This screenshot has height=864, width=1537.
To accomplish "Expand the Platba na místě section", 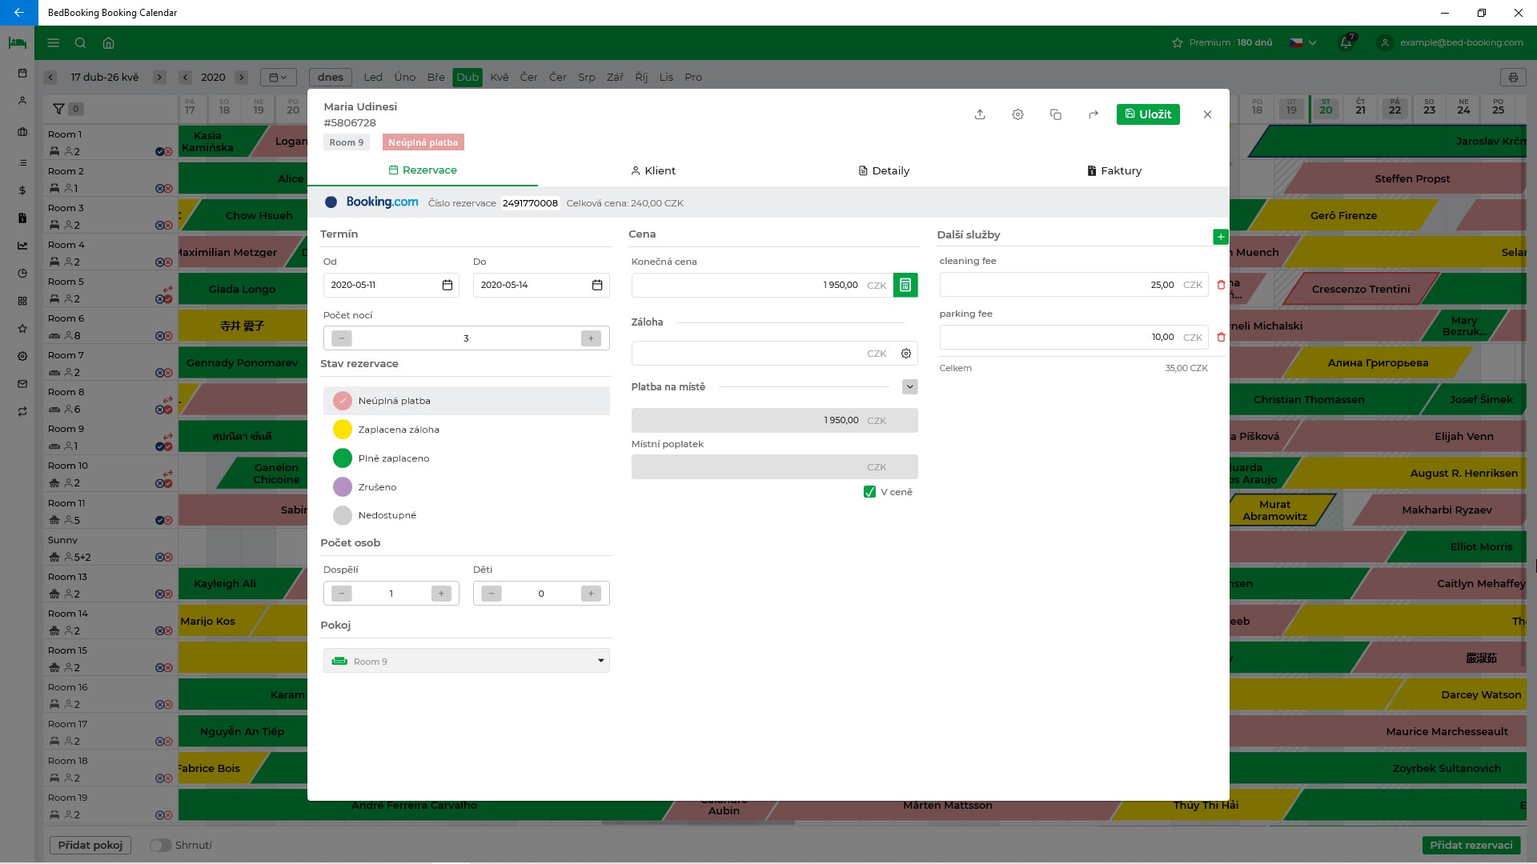I will (x=909, y=387).
